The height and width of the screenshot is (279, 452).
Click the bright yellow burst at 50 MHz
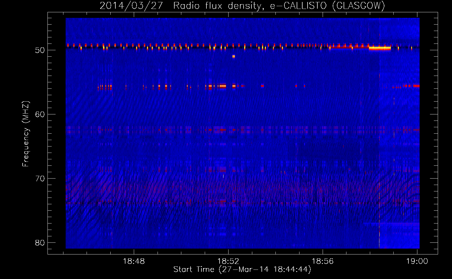(x=380, y=48)
